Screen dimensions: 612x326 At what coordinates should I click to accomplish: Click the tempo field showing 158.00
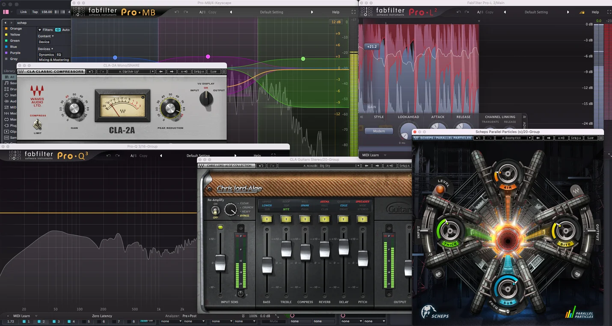coord(47,12)
